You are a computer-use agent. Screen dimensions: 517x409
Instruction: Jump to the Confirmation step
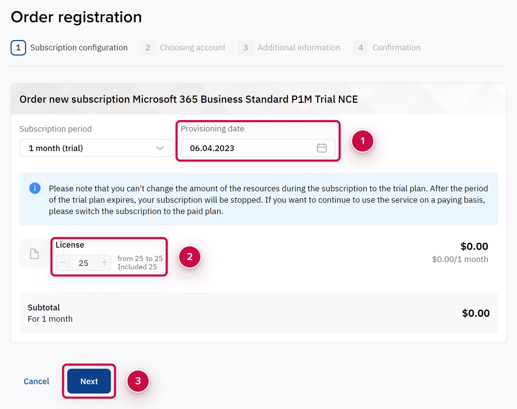coord(396,48)
